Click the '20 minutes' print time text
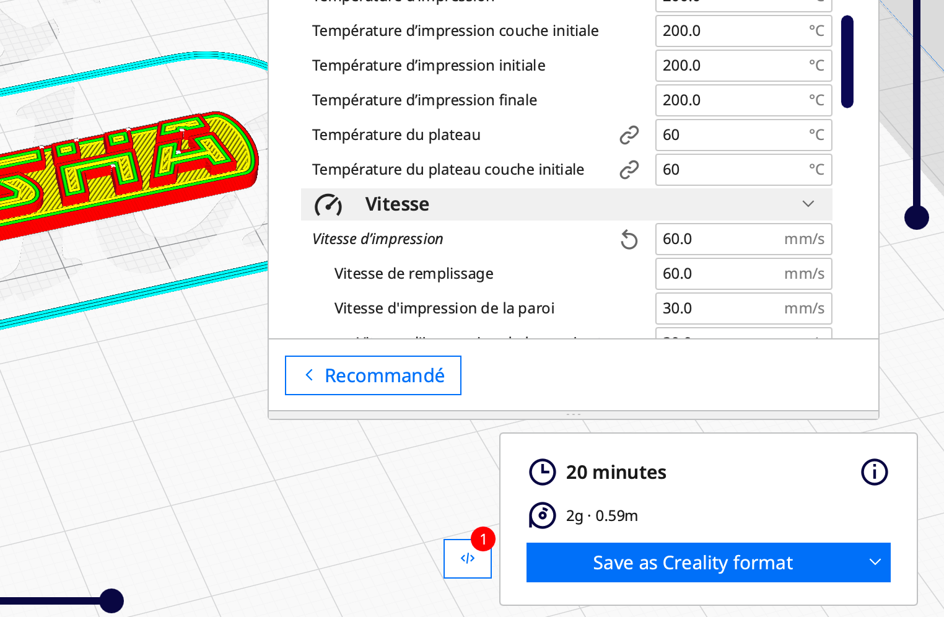944x617 pixels. 616,473
